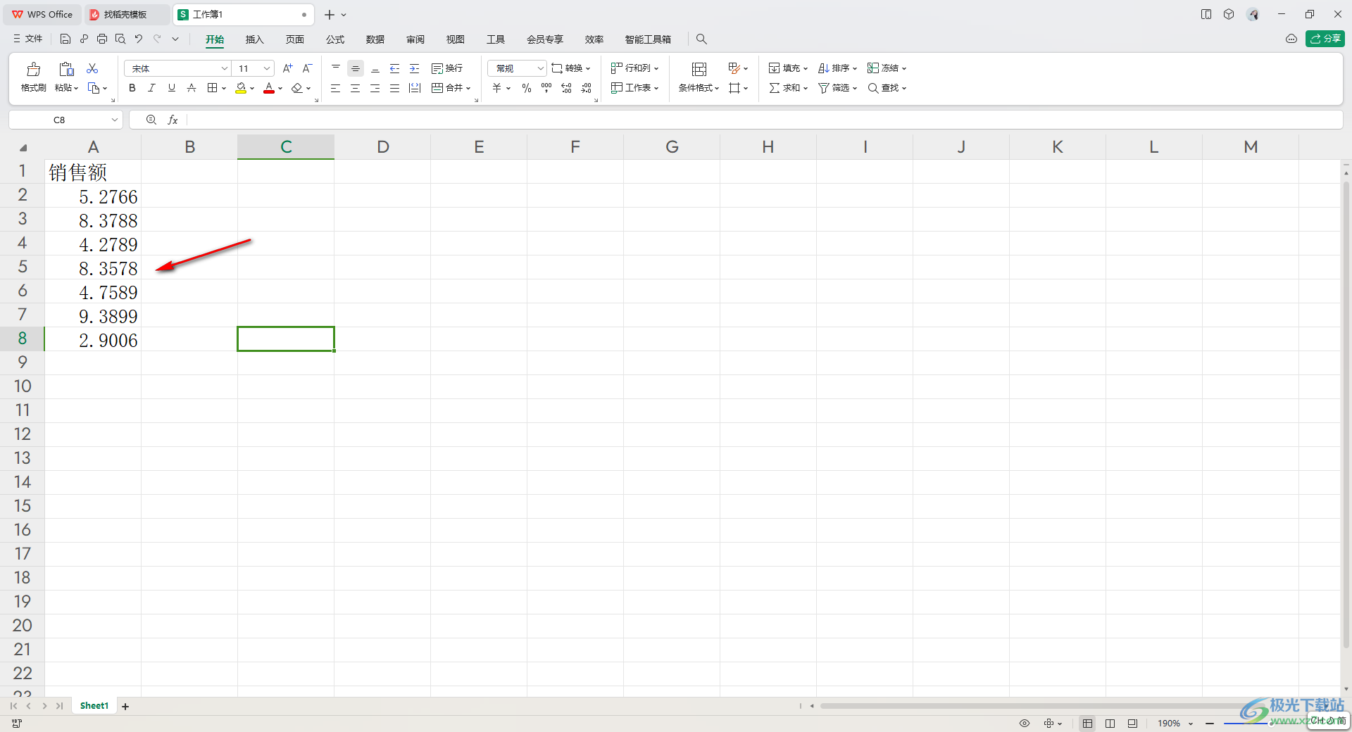
Task: Open the 插入 (Insert) ribbon tab
Action: [x=254, y=39]
